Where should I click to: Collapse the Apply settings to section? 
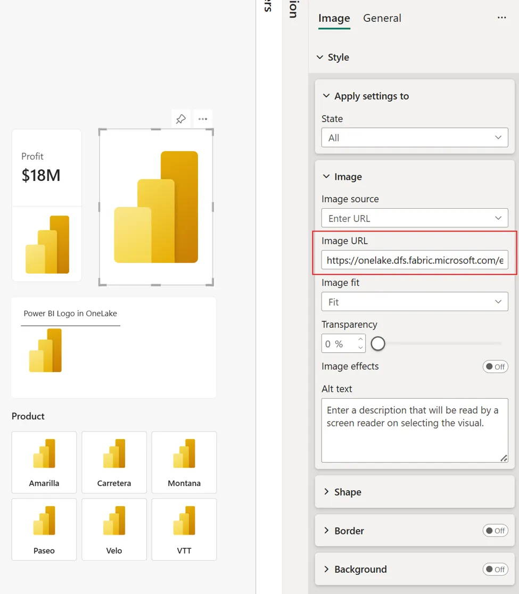[326, 96]
